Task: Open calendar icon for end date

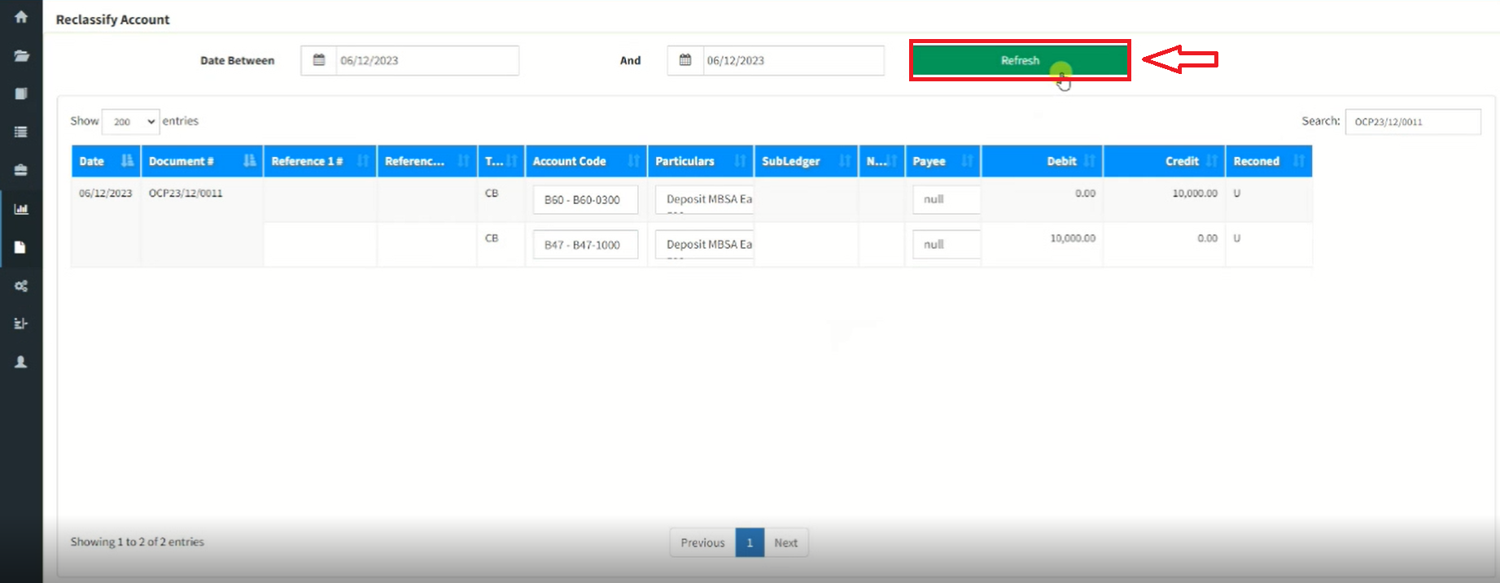Action: (x=685, y=60)
